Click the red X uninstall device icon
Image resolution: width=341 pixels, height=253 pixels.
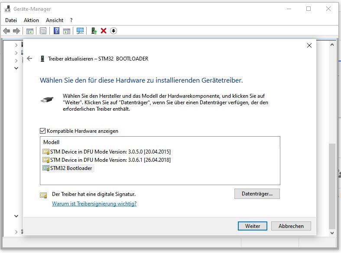(104, 31)
